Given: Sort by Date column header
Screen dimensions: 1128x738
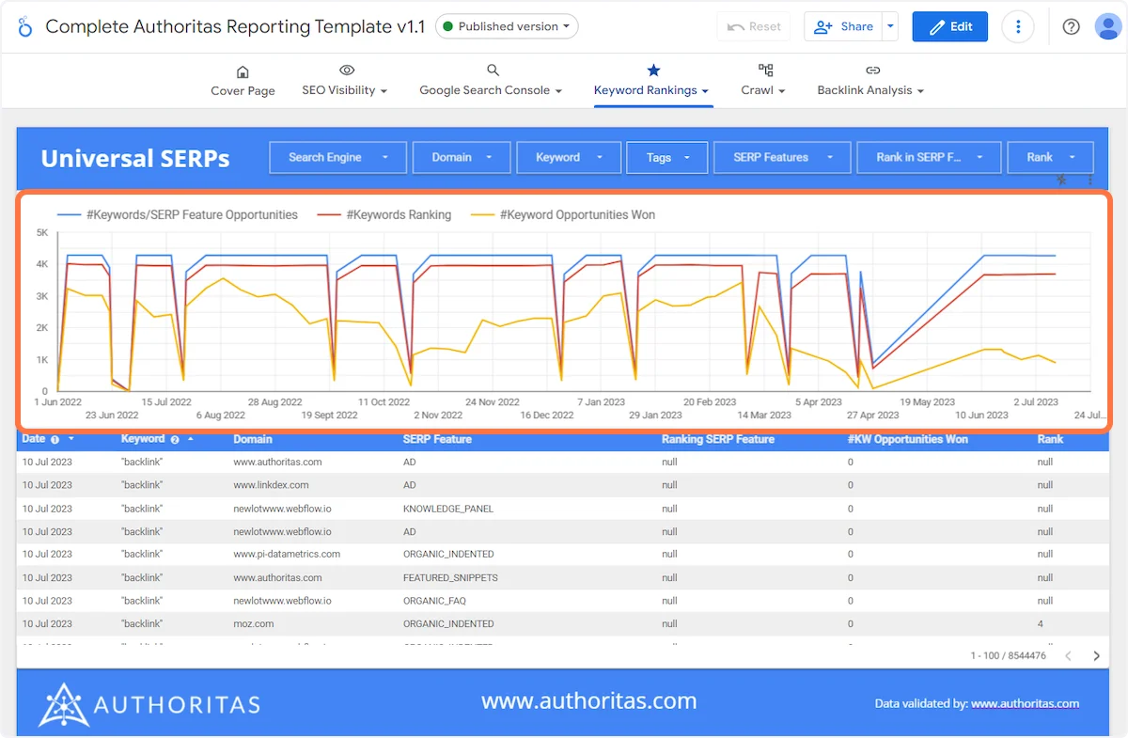Looking at the screenshot, I should click(34, 439).
